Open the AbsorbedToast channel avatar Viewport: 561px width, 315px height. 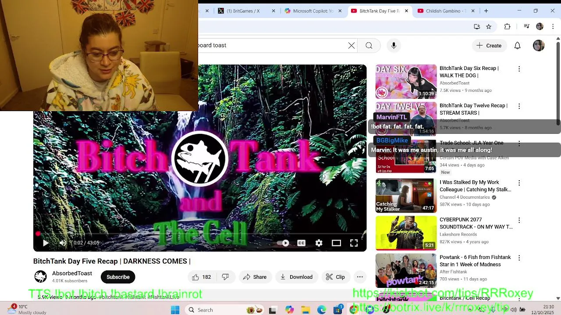coord(41,276)
